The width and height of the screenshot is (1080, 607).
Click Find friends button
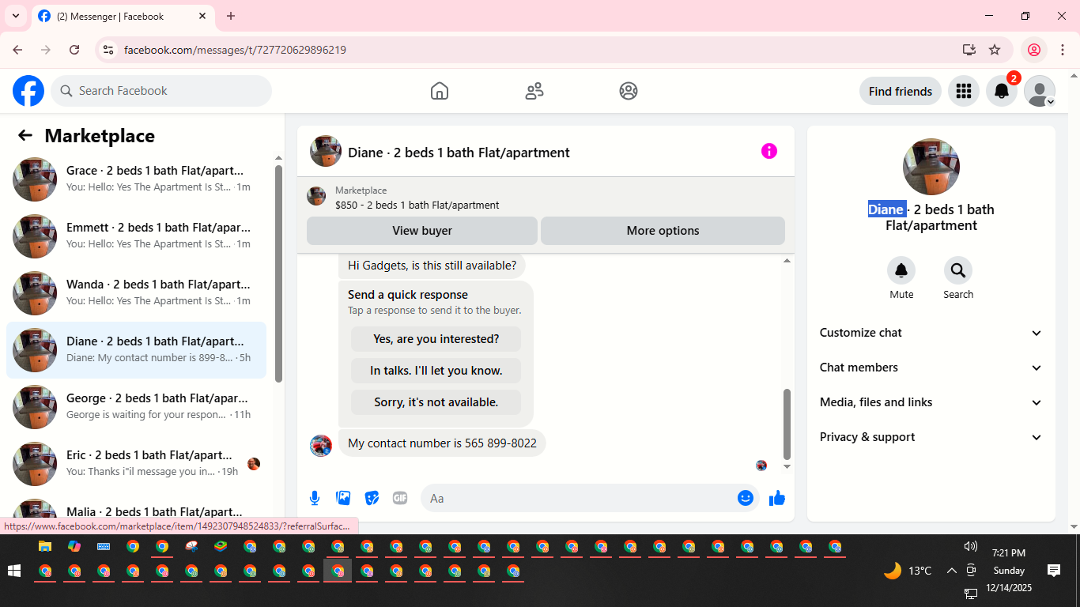click(x=900, y=91)
